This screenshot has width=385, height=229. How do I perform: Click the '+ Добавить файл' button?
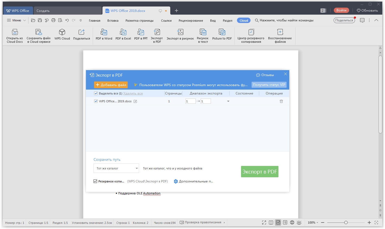pos(111,85)
